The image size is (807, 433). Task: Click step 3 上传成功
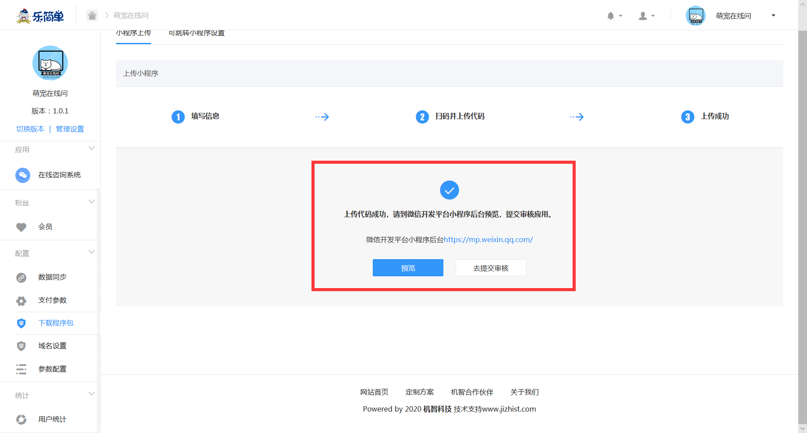705,116
